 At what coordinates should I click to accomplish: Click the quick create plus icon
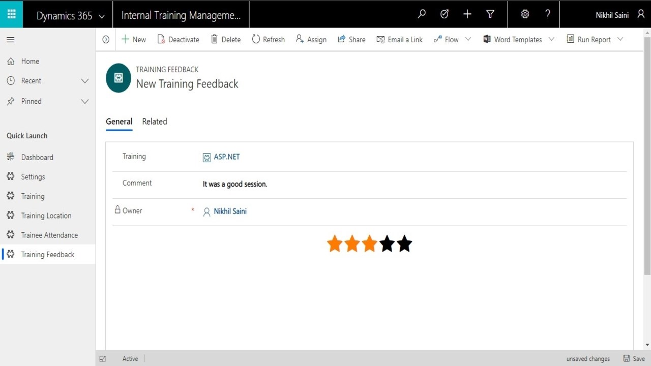click(467, 14)
